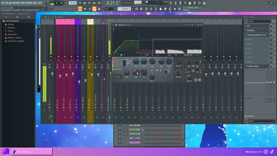Click the blue post gain knob in Maximus
The width and height of the screenshot is (277, 156).
tap(144, 62)
